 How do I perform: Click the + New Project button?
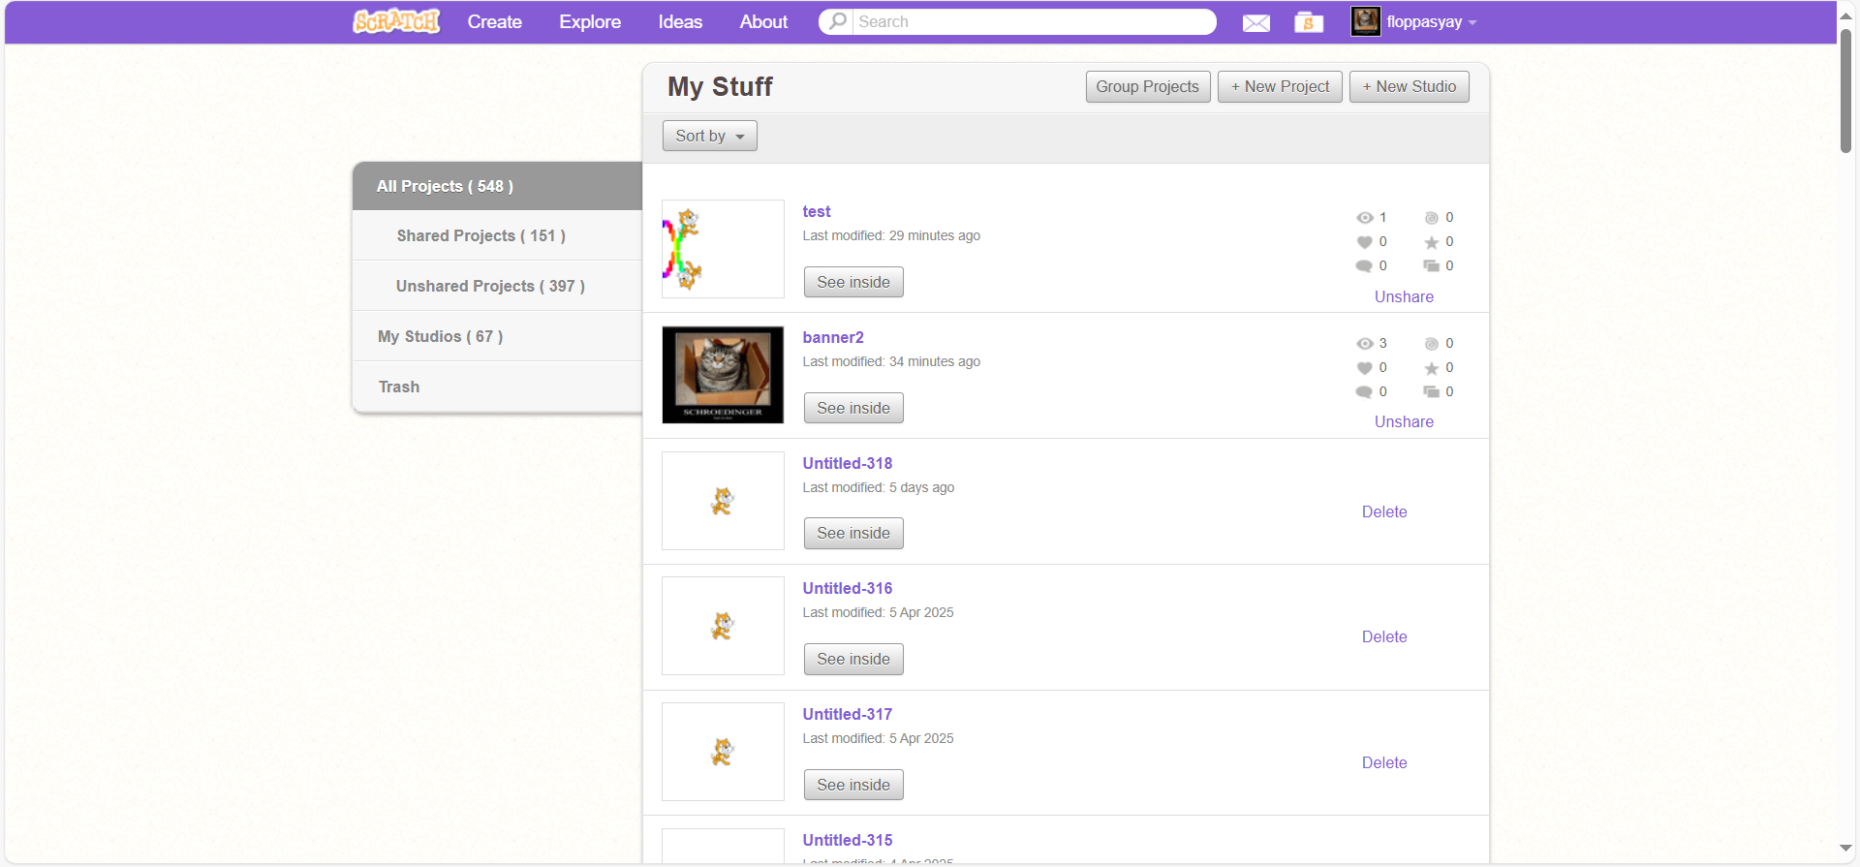click(1280, 86)
